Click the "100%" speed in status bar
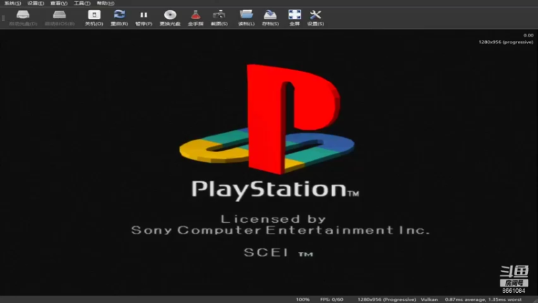This screenshot has height=303, width=538. click(x=303, y=300)
